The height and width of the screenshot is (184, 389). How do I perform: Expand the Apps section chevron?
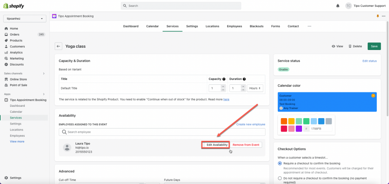tap(44, 94)
